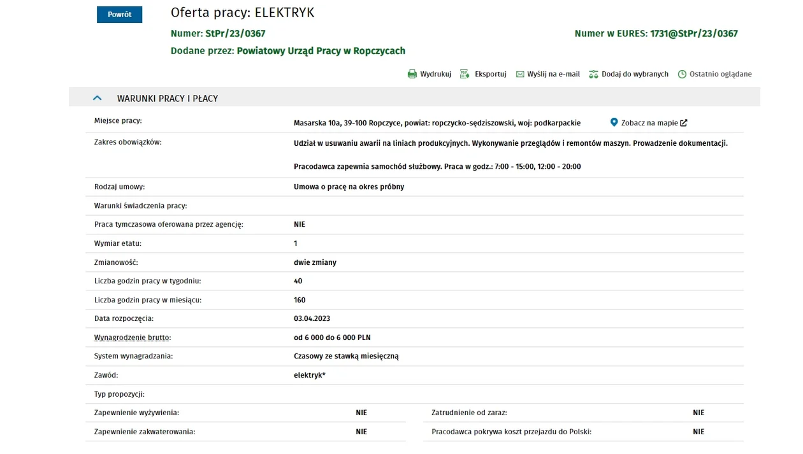Click the Ostatnio oglądane text
The height and width of the screenshot is (454, 803).
tap(721, 74)
